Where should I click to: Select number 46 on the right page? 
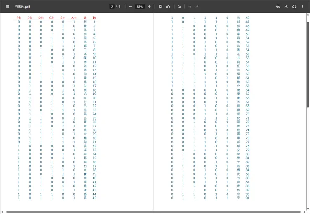coord(248,18)
